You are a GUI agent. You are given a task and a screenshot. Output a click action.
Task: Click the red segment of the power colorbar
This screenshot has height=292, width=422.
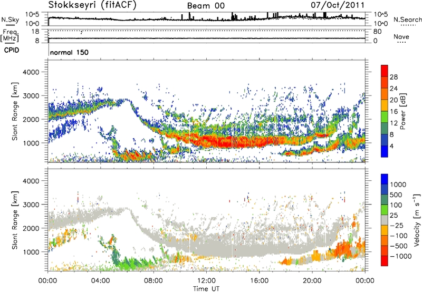385,71
